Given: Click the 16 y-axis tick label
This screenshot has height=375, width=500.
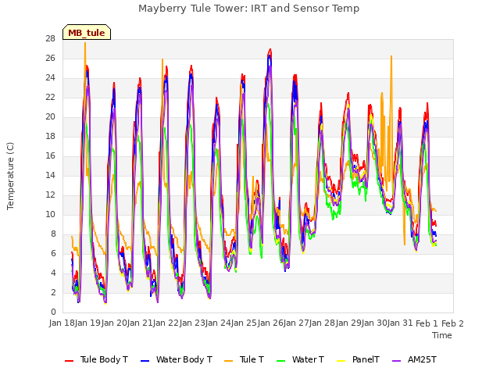Looking at the screenshot, I should 50,156.
